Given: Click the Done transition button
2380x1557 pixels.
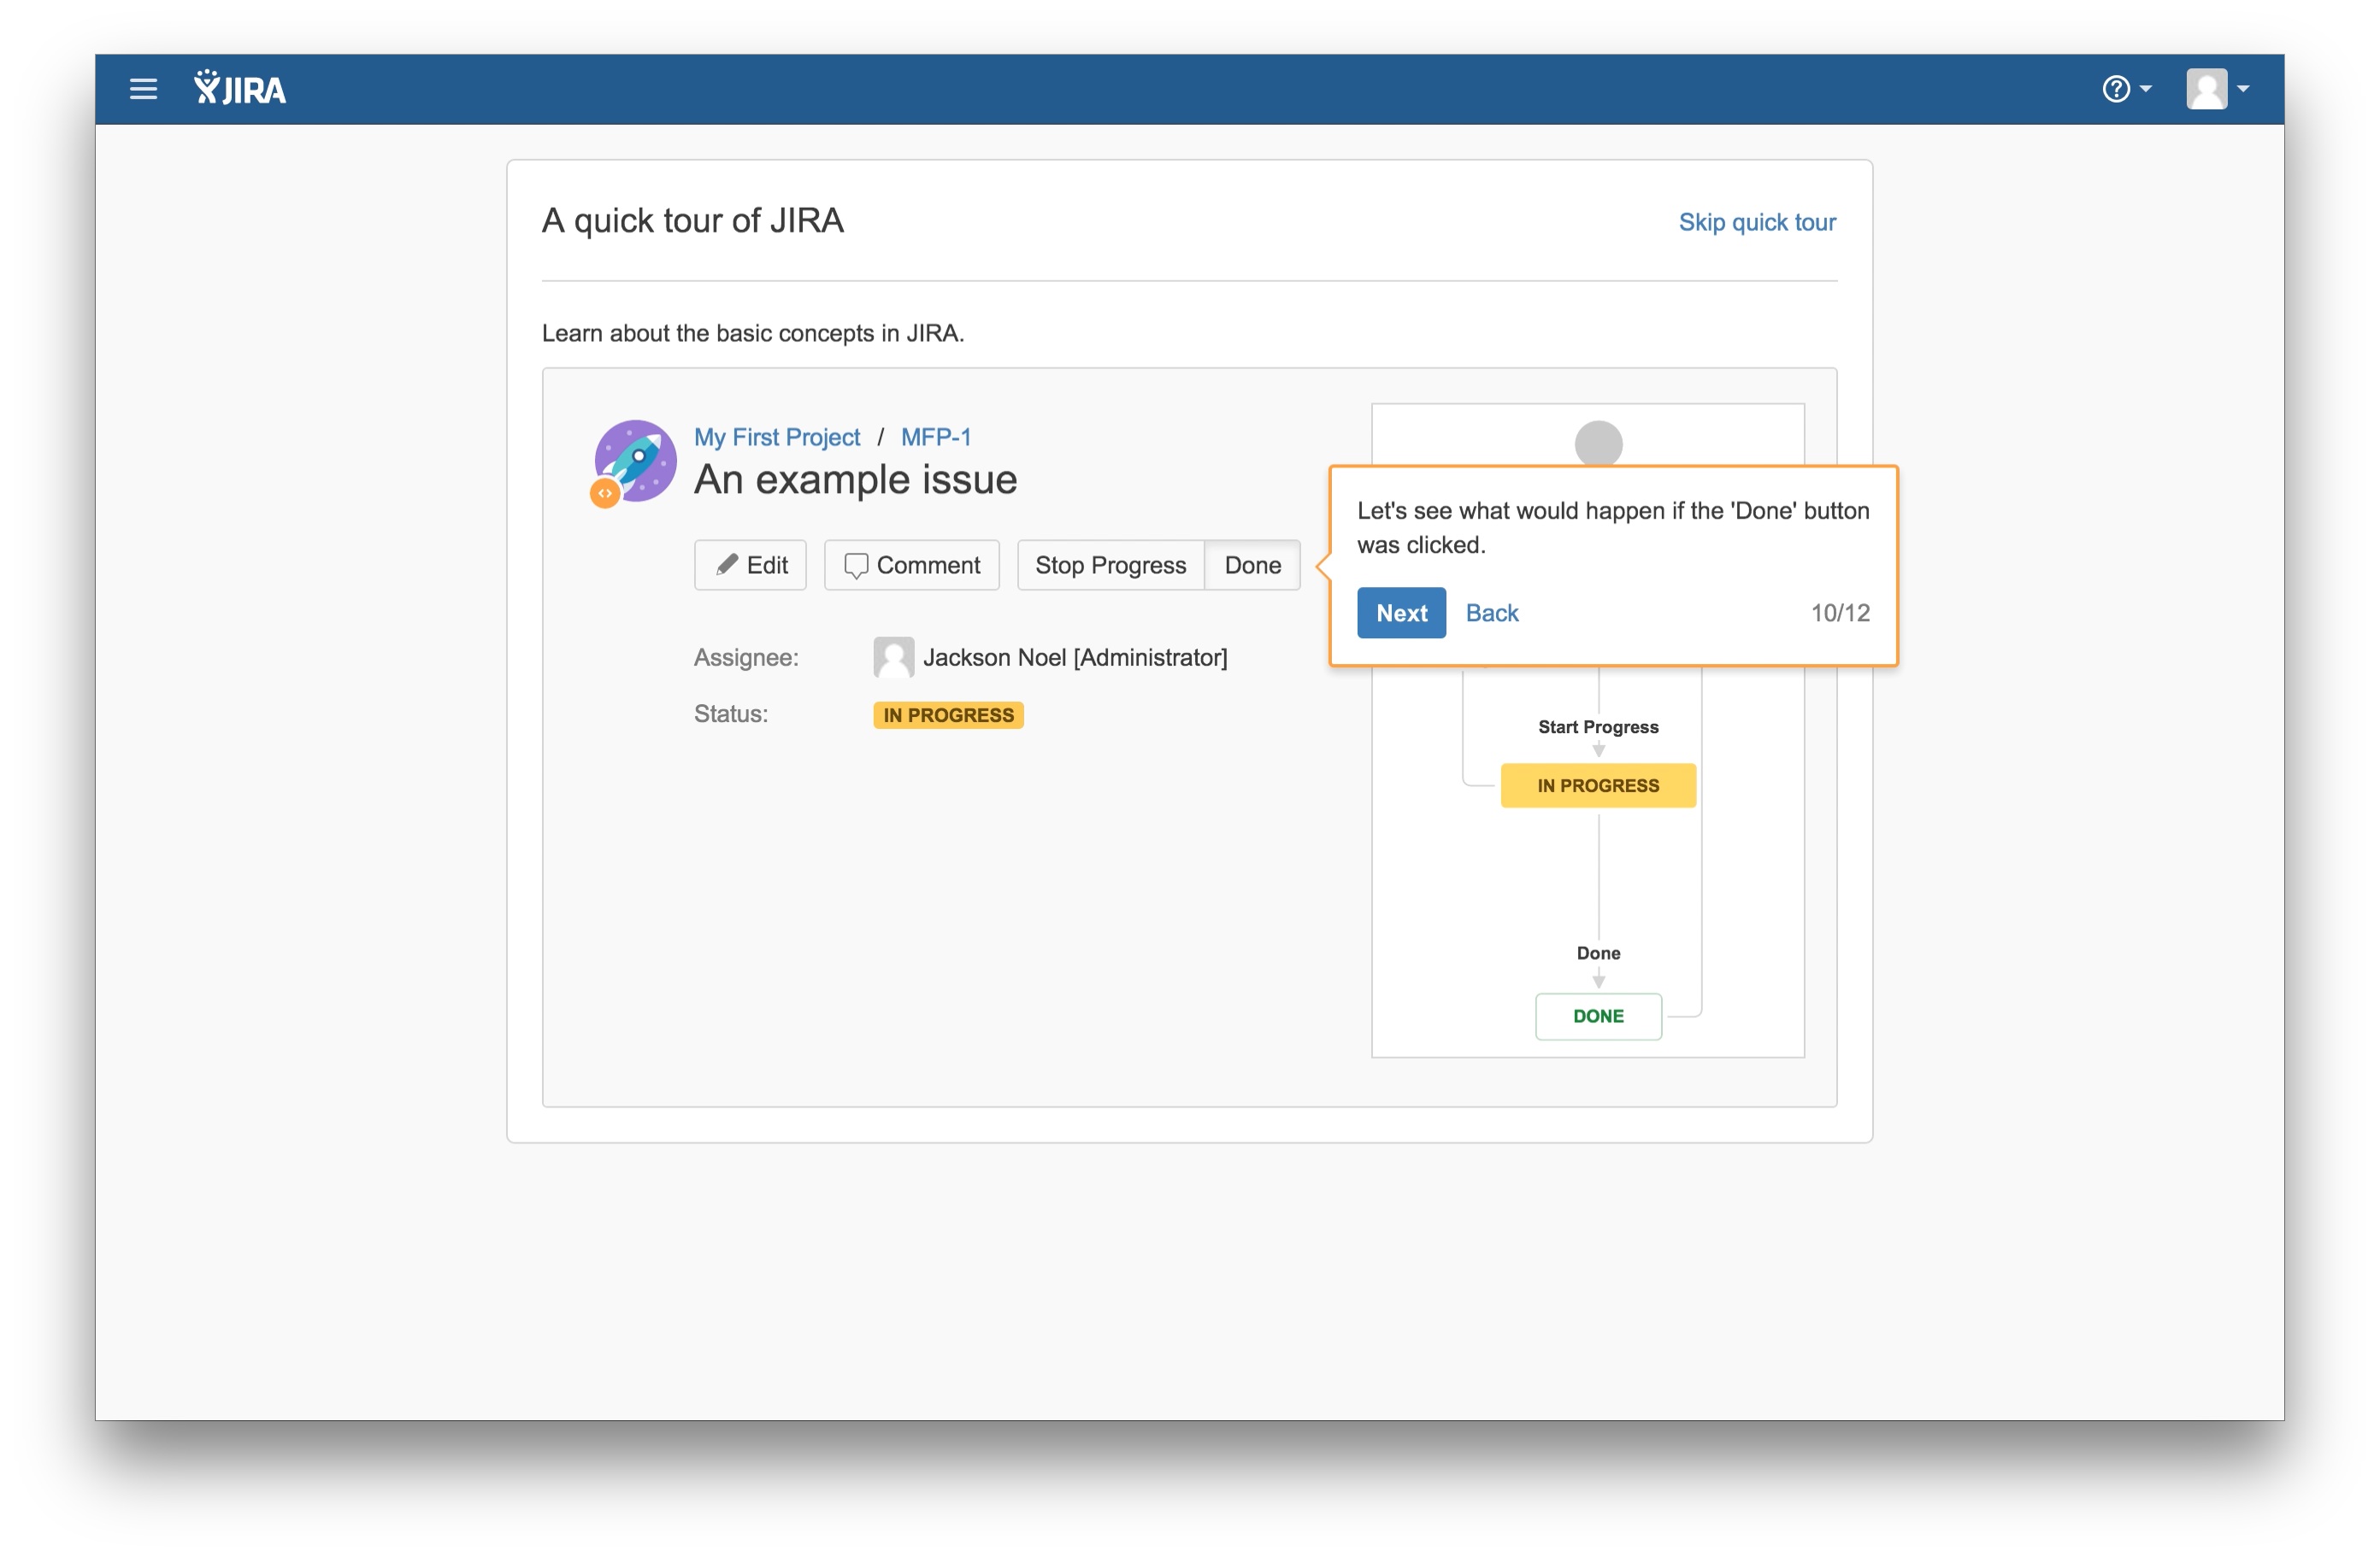Looking at the screenshot, I should [1252, 566].
